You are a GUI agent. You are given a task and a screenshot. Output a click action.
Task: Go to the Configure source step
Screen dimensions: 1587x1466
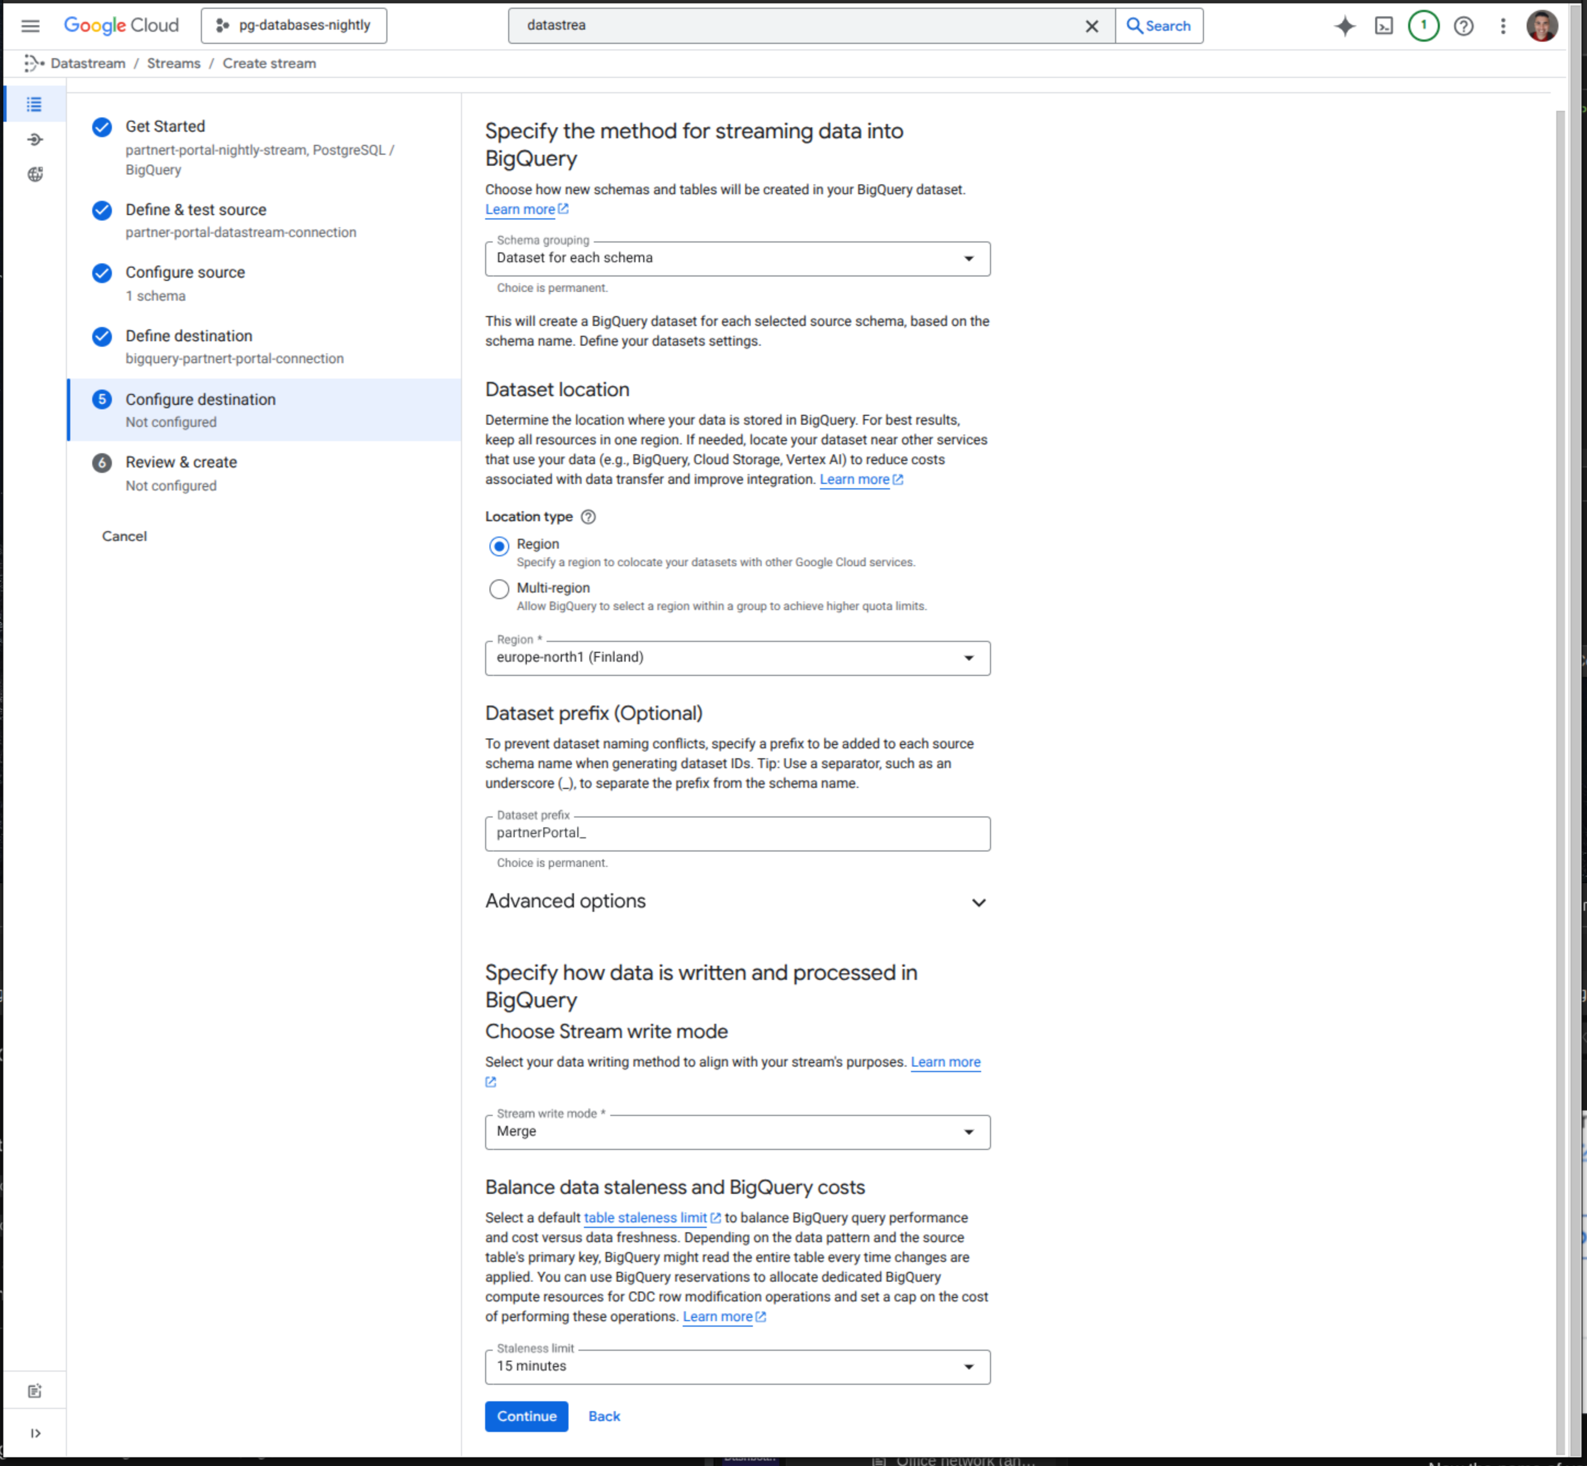point(185,273)
